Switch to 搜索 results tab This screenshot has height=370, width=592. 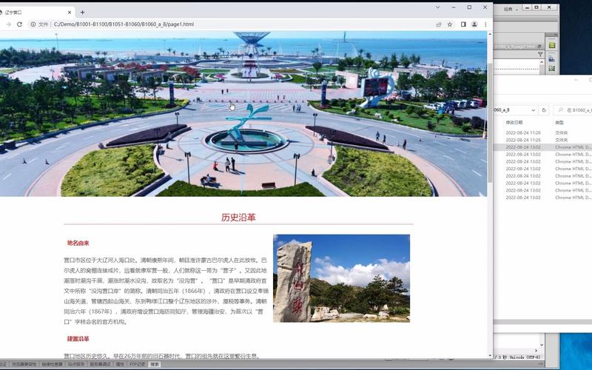click(x=155, y=364)
